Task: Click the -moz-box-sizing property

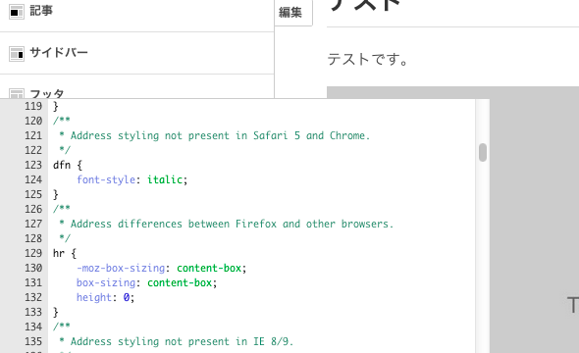Action: point(121,268)
